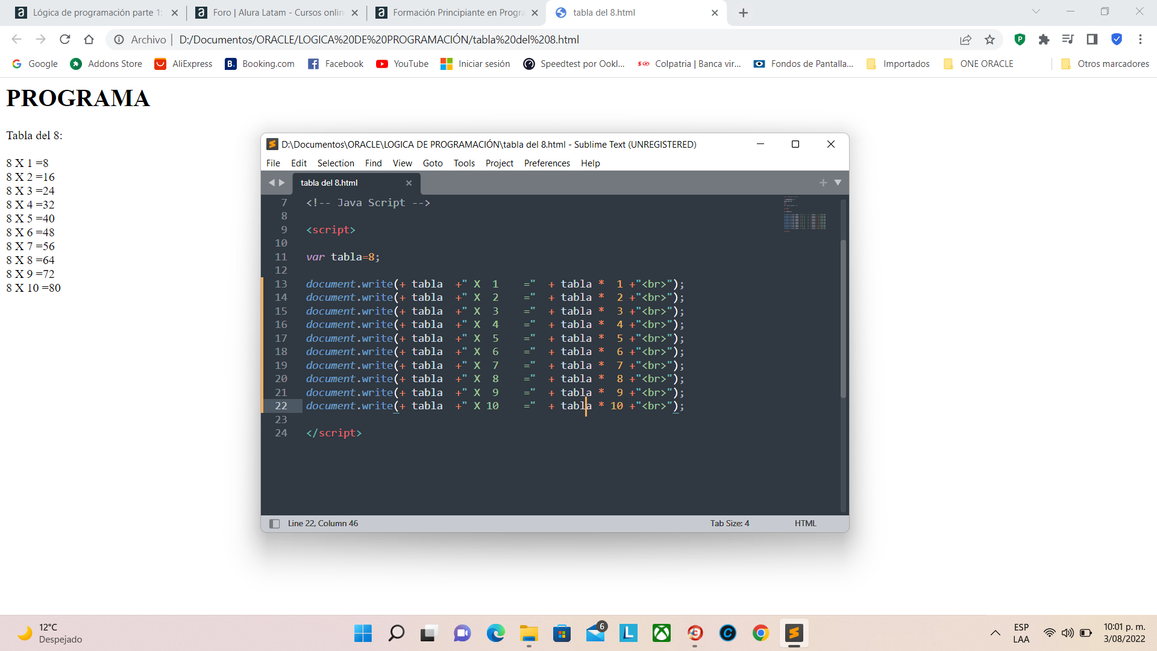The height and width of the screenshot is (651, 1157).
Task: Switch to 'Lógica de programación parte 1' tab
Action: (96, 13)
